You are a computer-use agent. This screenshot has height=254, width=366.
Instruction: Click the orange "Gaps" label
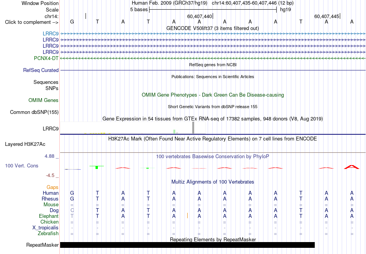click(52, 187)
